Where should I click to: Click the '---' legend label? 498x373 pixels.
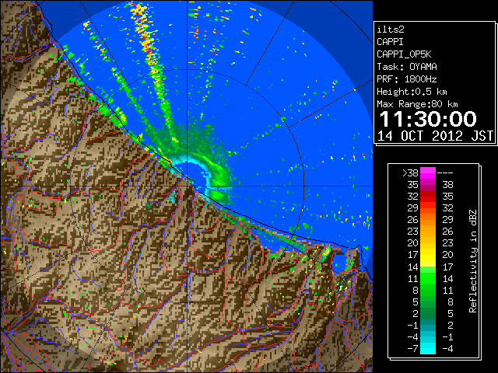point(445,173)
